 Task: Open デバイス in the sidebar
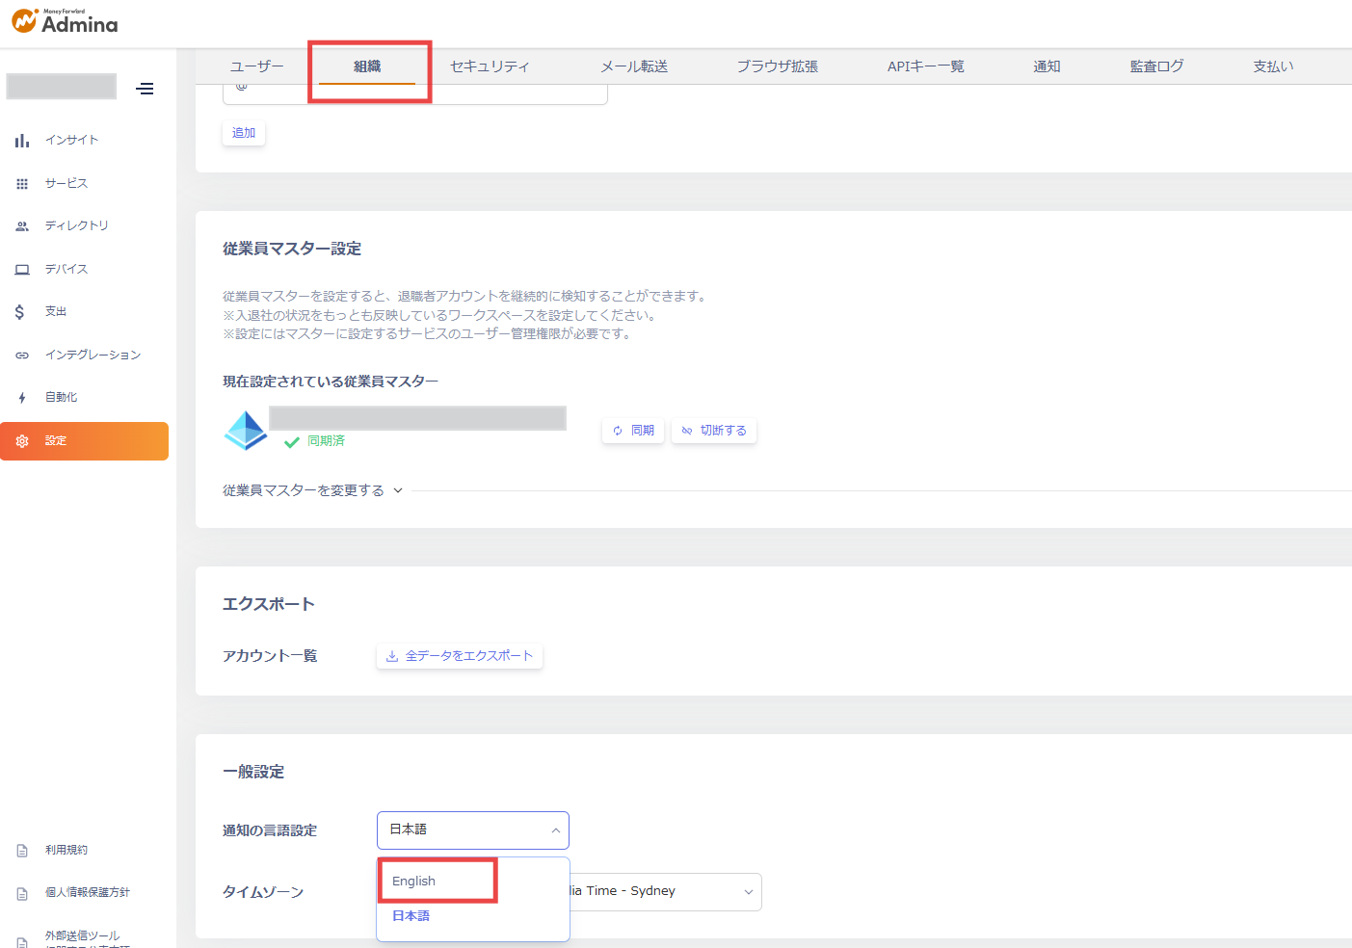66,269
